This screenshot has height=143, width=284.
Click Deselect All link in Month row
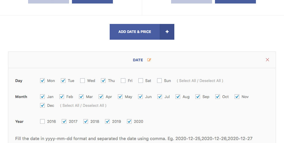(94, 106)
